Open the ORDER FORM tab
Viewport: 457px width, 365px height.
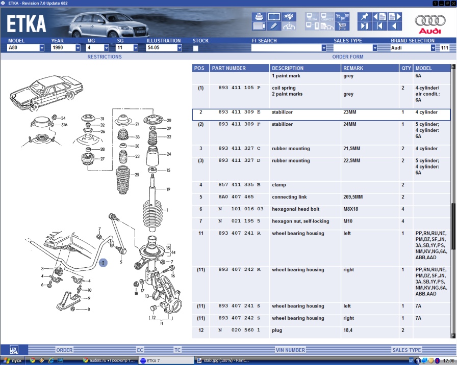tap(348, 57)
